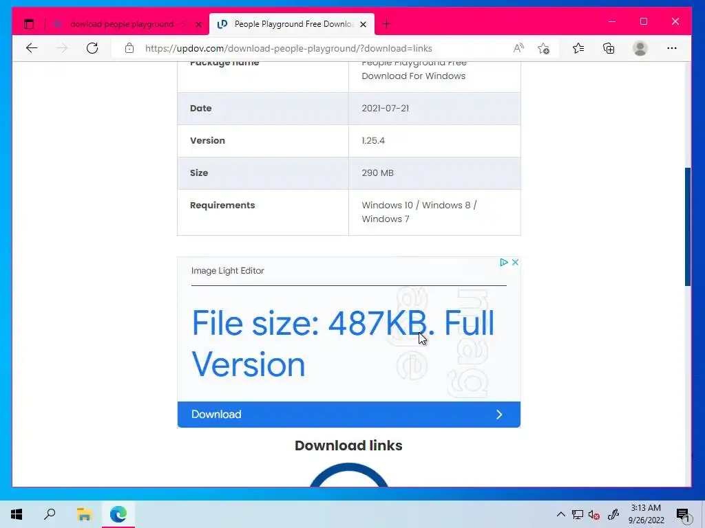Switch to the dowload people playground tab
The width and height of the screenshot is (705, 528).
(127, 24)
